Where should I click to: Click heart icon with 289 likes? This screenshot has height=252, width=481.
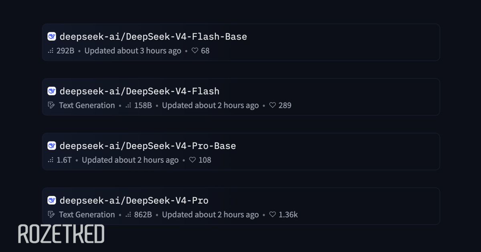(273, 105)
